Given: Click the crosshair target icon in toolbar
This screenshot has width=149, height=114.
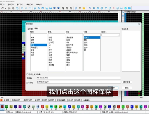Looking at the screenshot, I should point(22,8).
